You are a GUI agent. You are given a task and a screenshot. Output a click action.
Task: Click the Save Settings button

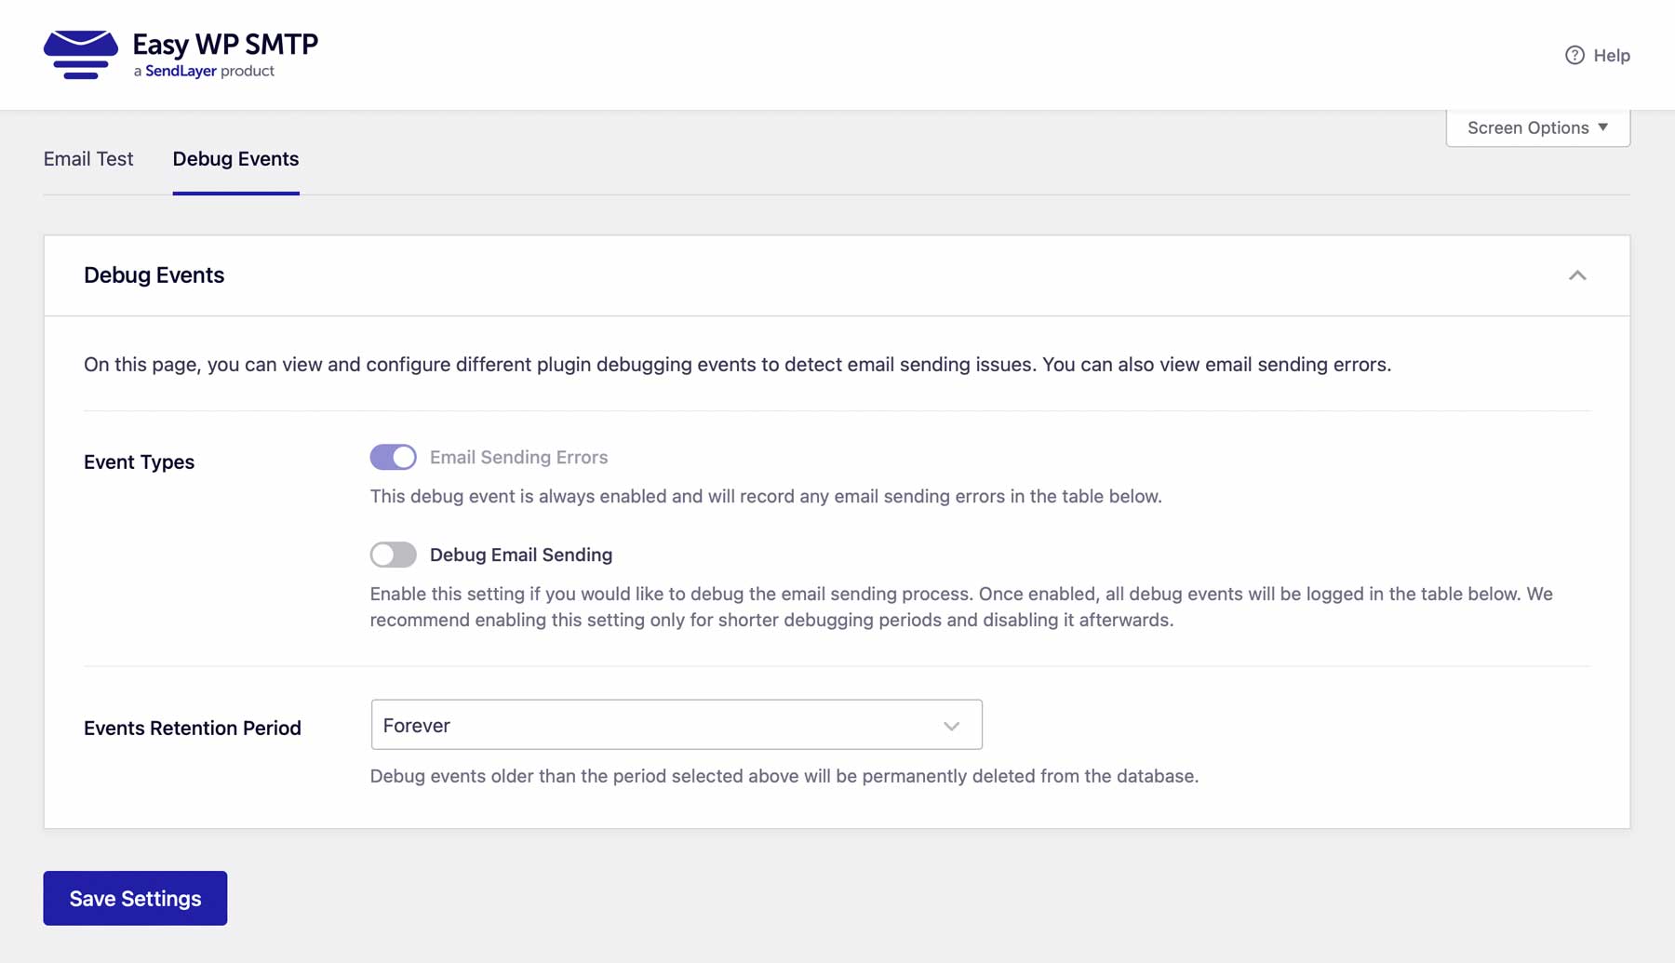[x=134, y=898]
